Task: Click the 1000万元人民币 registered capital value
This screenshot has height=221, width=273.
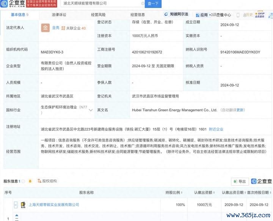Action: click(x=145, y=36)
